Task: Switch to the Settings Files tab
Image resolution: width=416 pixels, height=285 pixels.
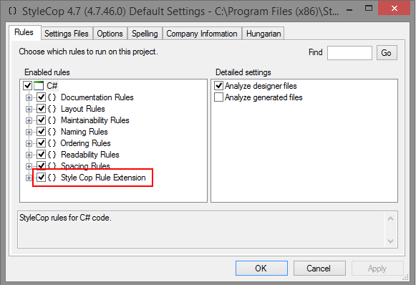Action: point(67,34)
